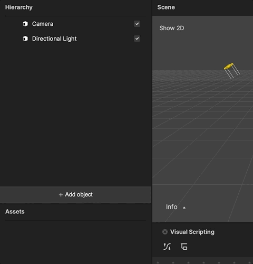Click the Visual Scripting title
253x264 pixels.
coord(192,232)
